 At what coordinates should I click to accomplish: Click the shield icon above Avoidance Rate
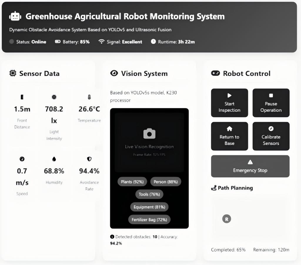click(89, 159)
